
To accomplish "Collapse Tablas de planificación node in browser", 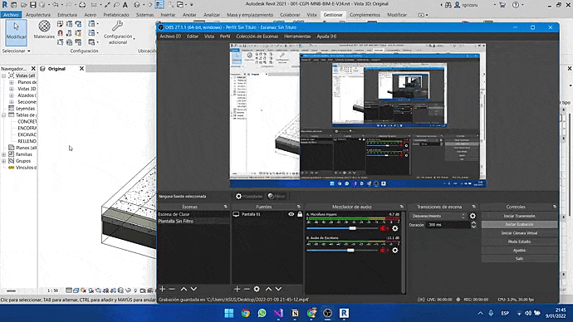I will pos(4,115).
